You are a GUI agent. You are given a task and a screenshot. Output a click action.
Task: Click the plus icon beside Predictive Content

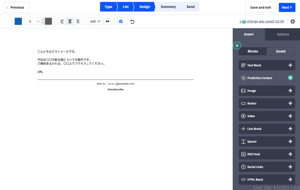pyautogui.click(x=290, y=78)
